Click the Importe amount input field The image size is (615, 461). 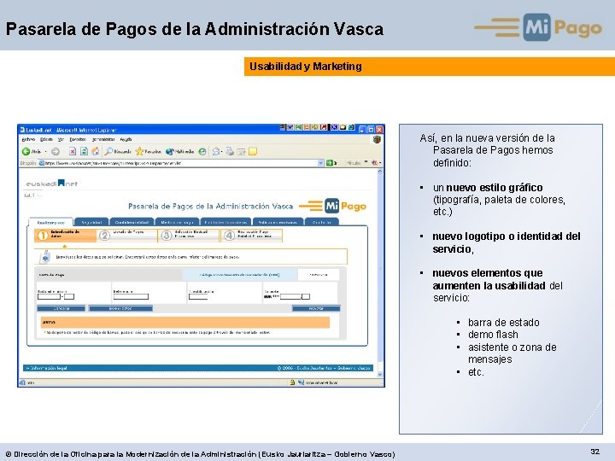[x=290, y=297]
